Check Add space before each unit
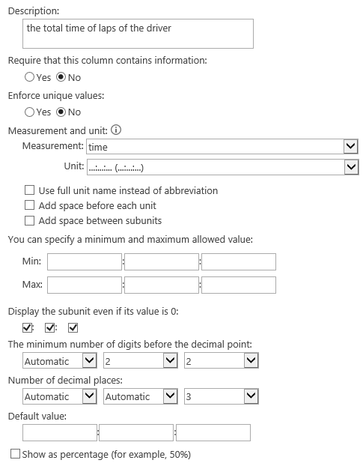Image resolution: width=363 pixels, height=466 pixels. coord(29,205)
